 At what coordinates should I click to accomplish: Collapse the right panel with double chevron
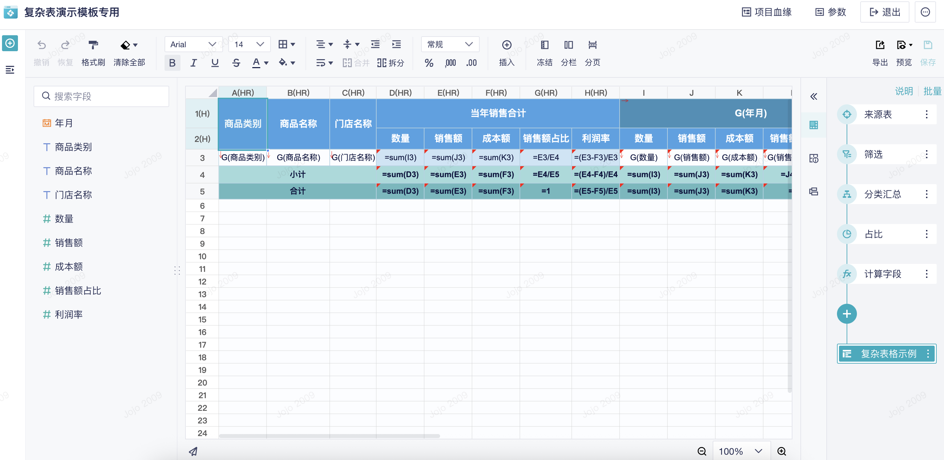tap(814, 97)
